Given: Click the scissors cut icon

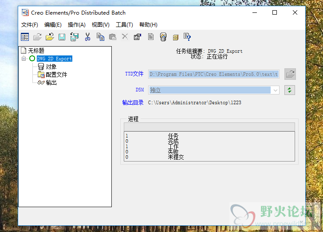Looking at the screenshot, I should [x=87, y=37].
